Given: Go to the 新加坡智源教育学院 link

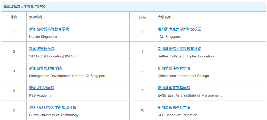Looking at the screenshot, I should (174, 107).
